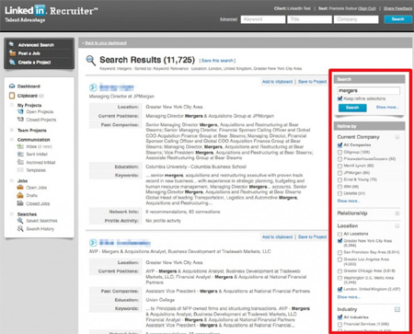Collapse the Searches tree group
Screen dimensions: 414x334
(12, 214)
